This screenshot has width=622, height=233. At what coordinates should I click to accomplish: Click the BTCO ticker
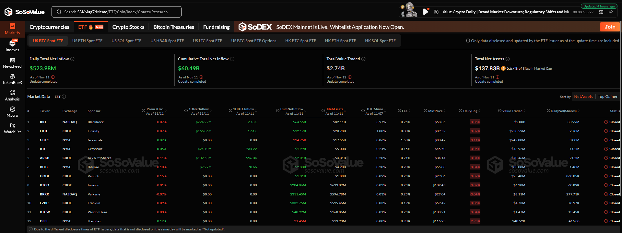(44, 185)
